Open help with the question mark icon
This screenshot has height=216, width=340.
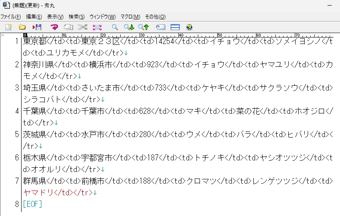click(189, 27)
